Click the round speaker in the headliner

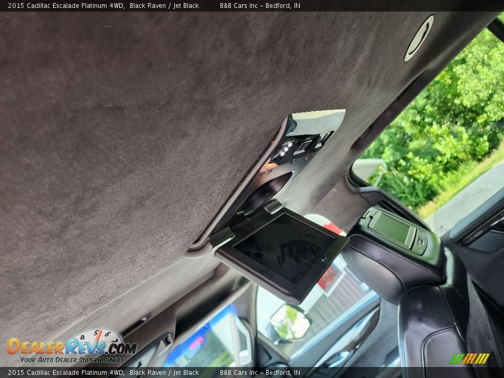[419, 38]
